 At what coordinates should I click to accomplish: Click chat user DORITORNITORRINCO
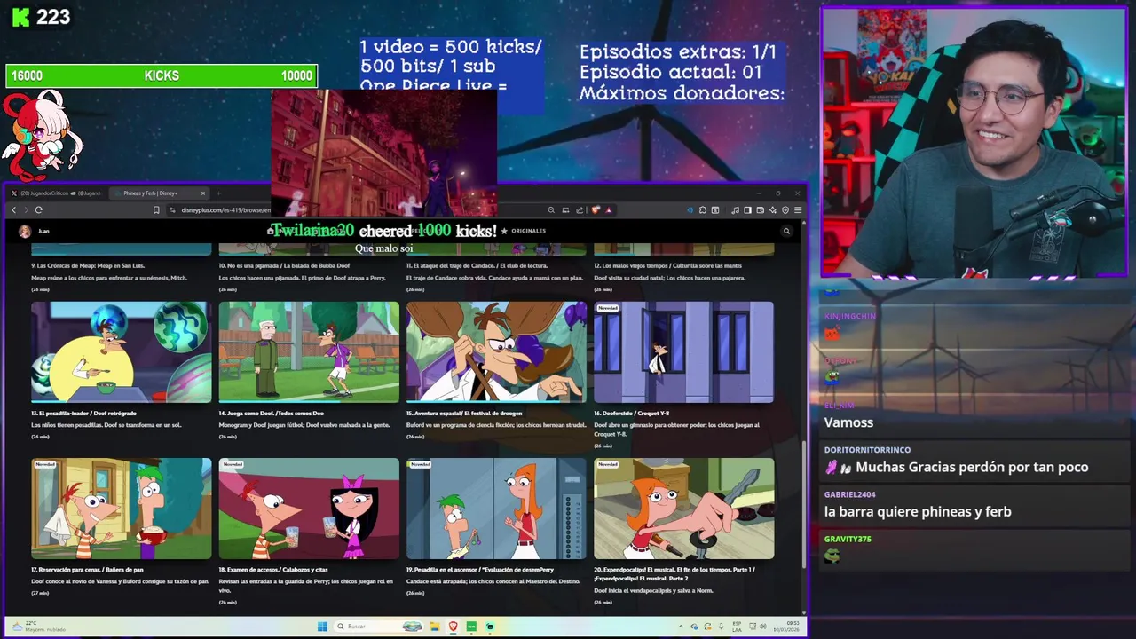867,450
